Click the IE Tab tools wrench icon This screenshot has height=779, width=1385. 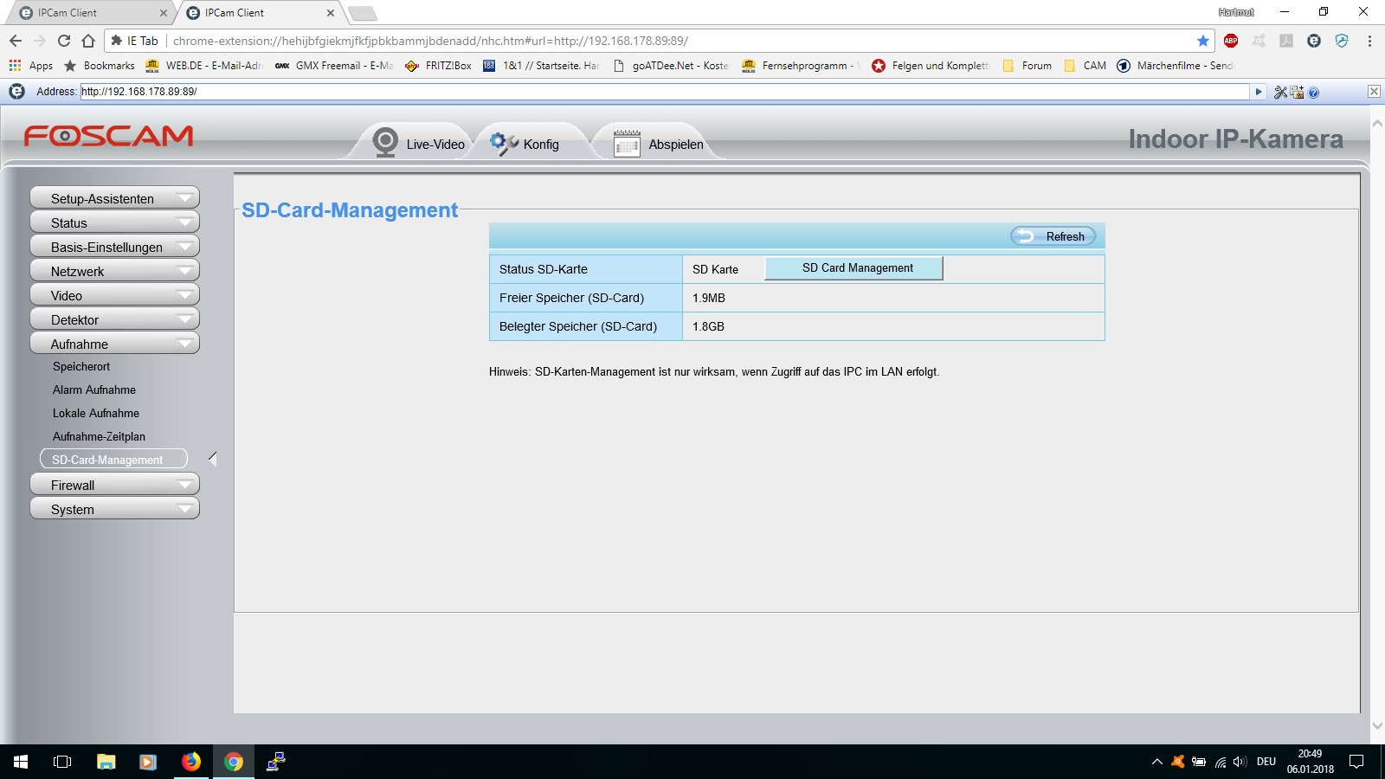[1280, 92]
